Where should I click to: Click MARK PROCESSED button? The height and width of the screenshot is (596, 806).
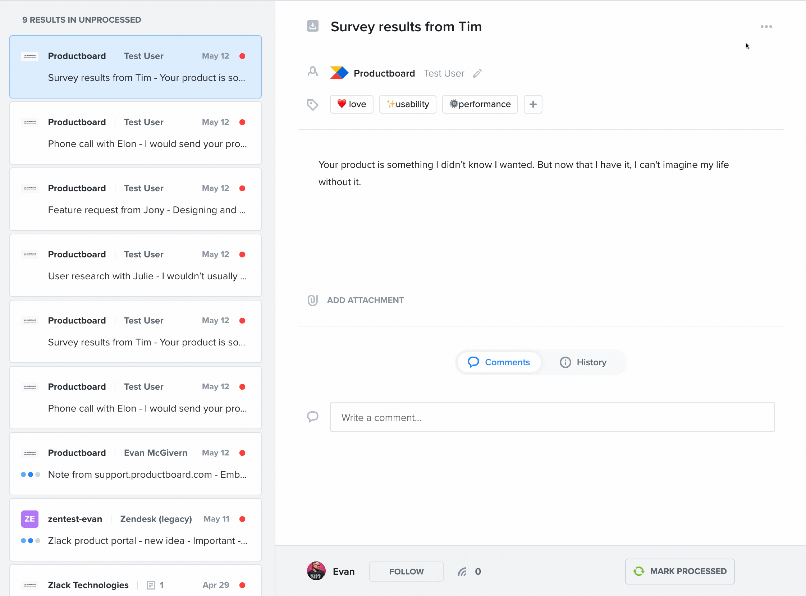[680, 572]
